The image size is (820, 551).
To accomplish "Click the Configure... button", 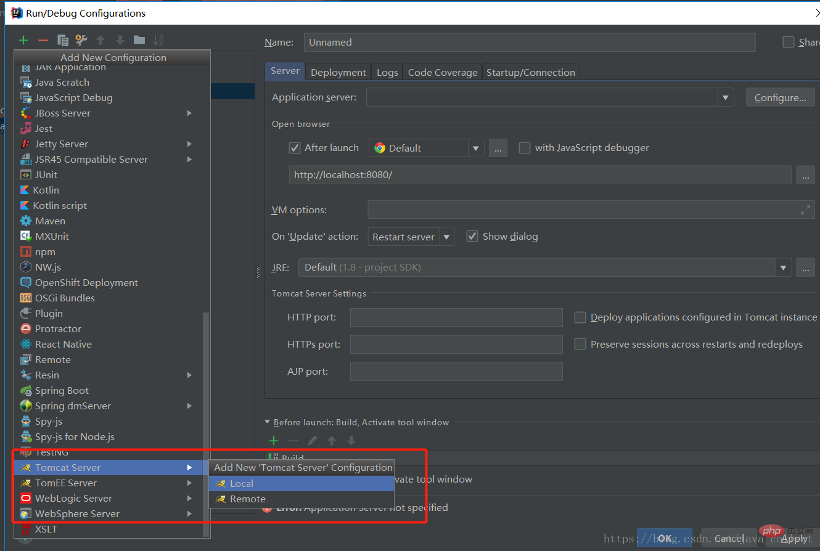I will click(x=780, y=97).
